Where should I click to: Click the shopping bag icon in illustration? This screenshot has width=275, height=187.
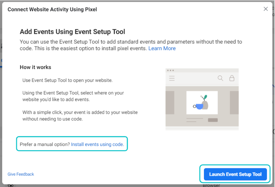click(x=232, y=78)
